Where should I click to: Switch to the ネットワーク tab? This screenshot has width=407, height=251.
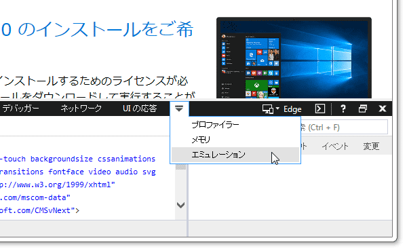pos(81,109)
